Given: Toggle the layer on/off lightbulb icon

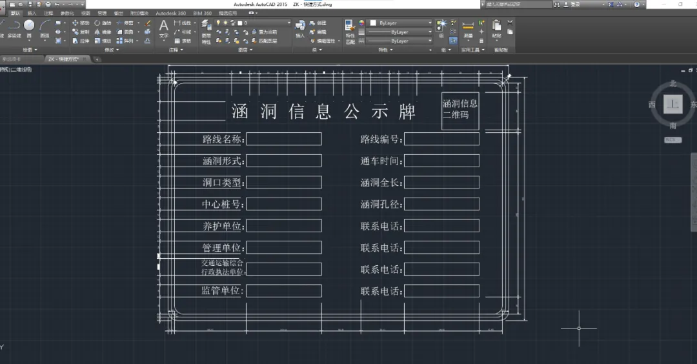Looking at the screenshot, I should tap(218, 23).
